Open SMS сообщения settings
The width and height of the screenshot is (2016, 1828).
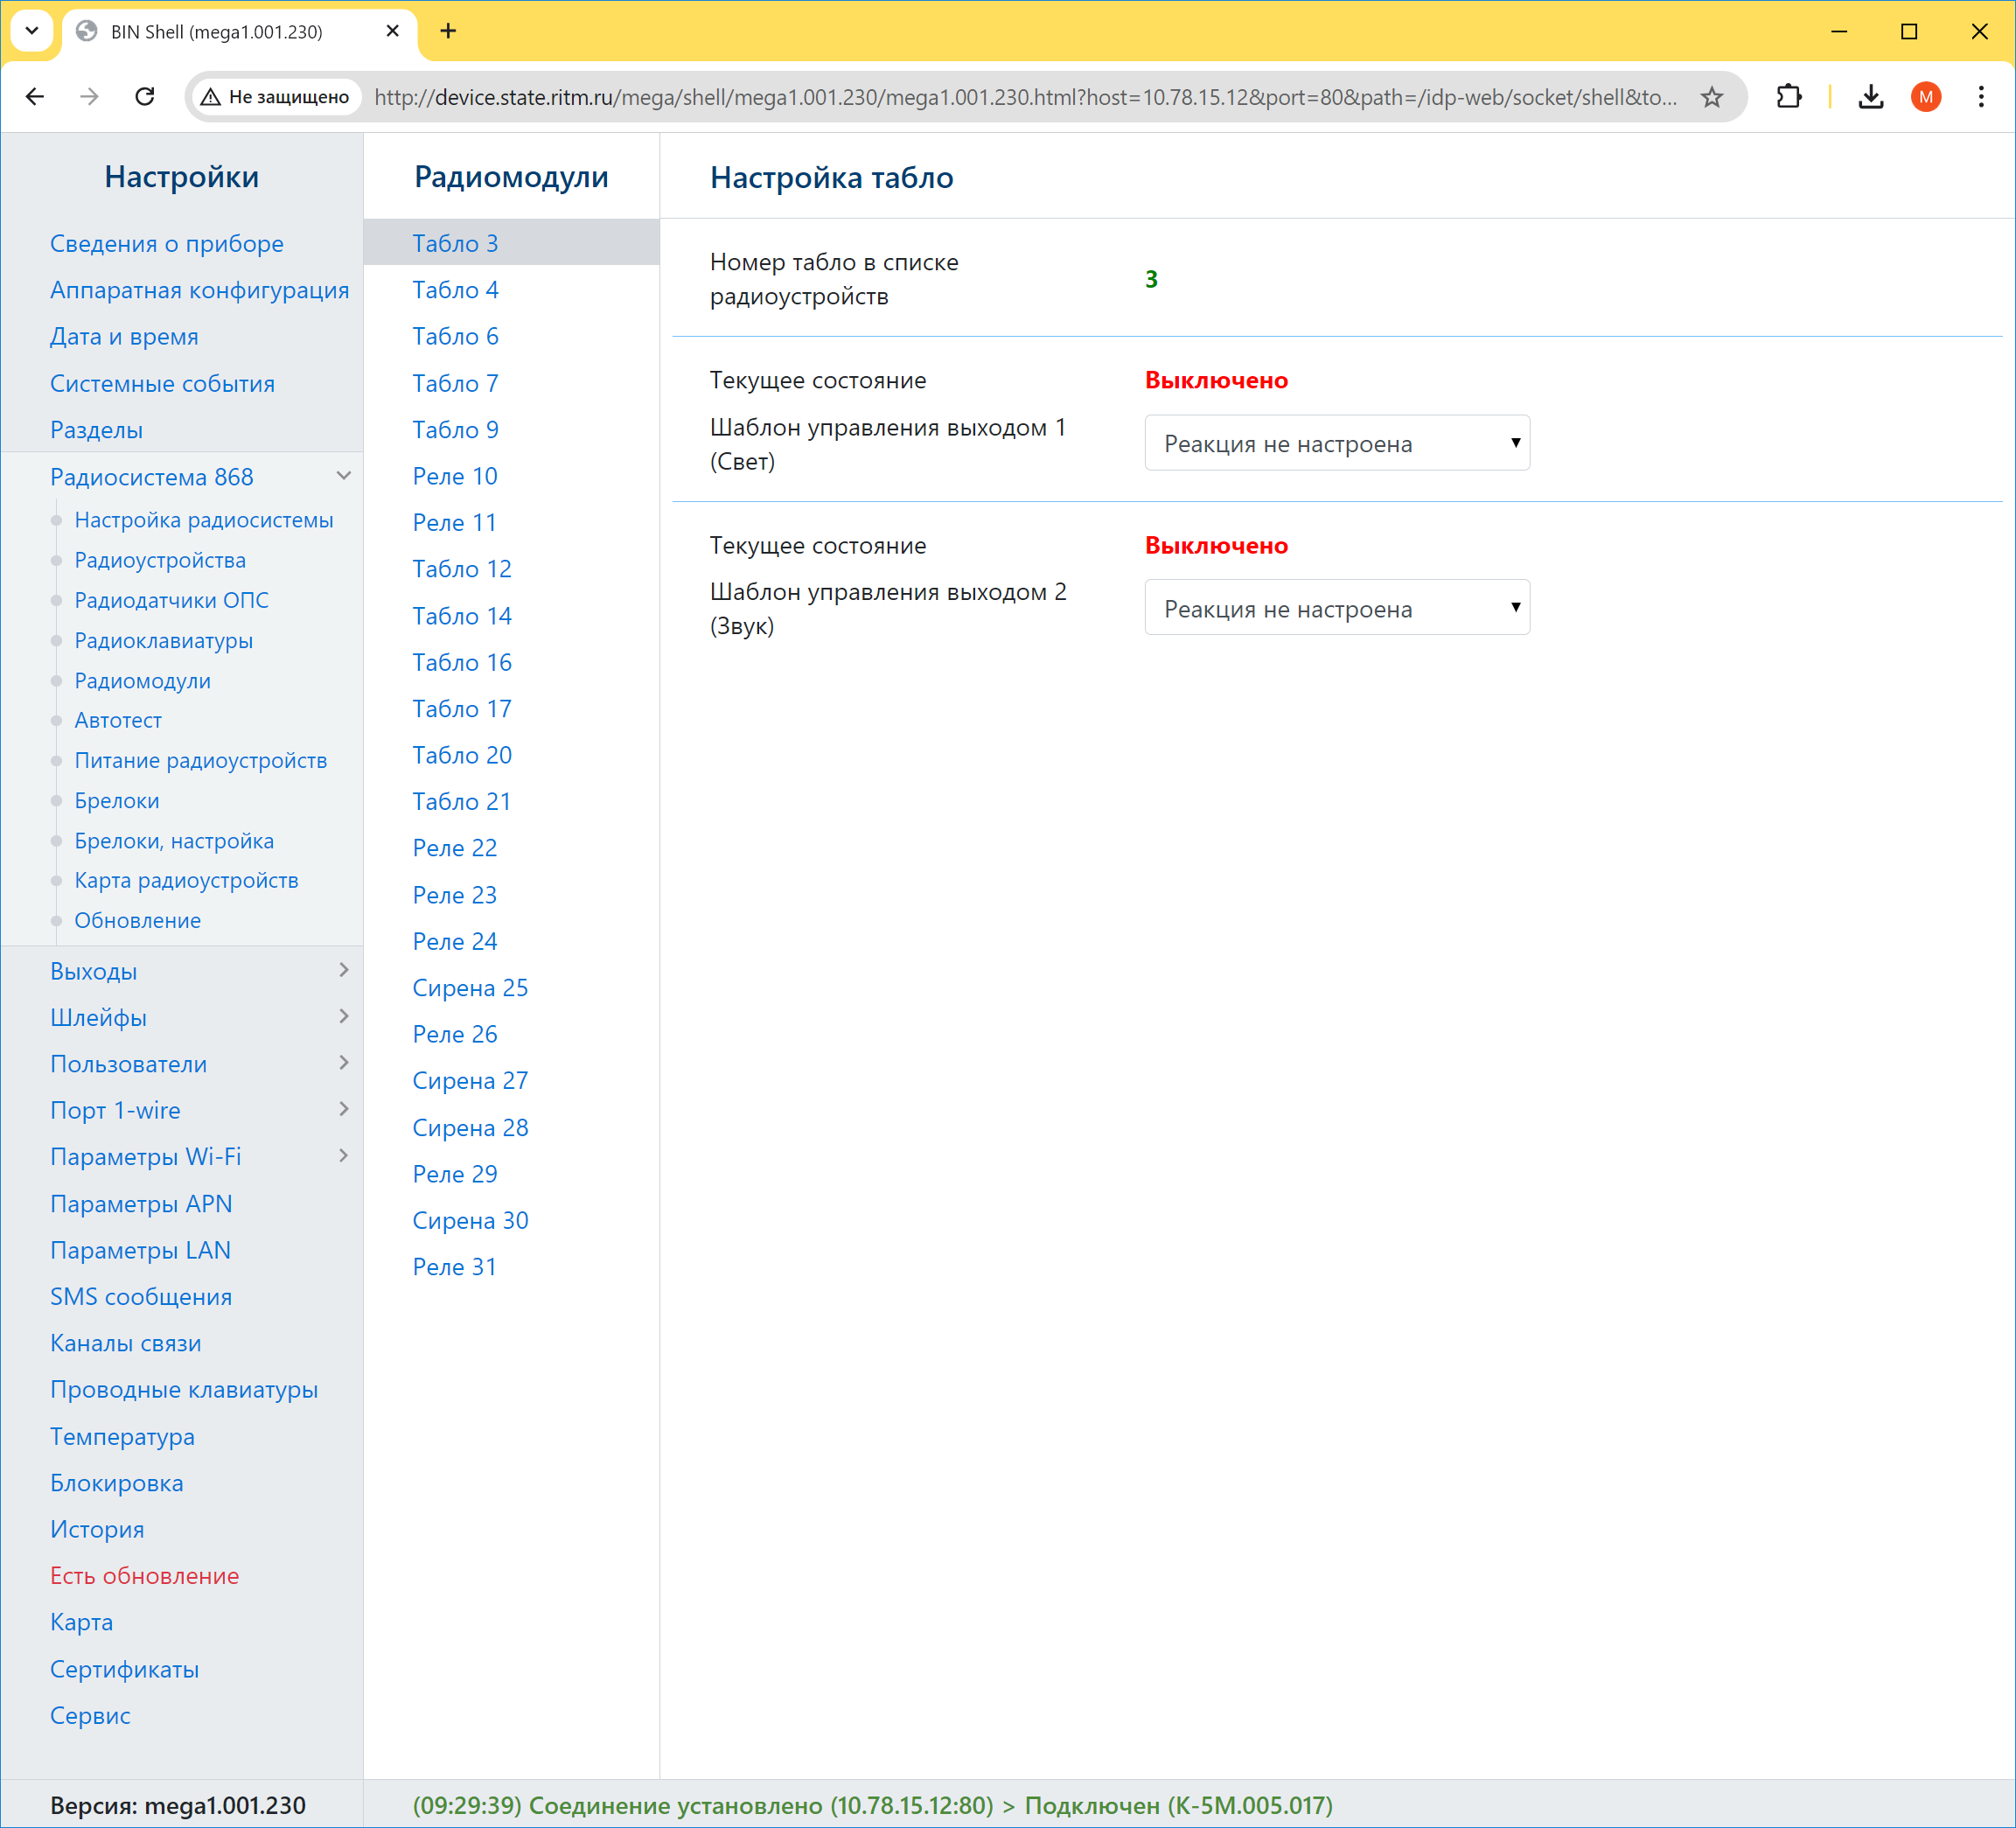click(x=141, y=1297)
